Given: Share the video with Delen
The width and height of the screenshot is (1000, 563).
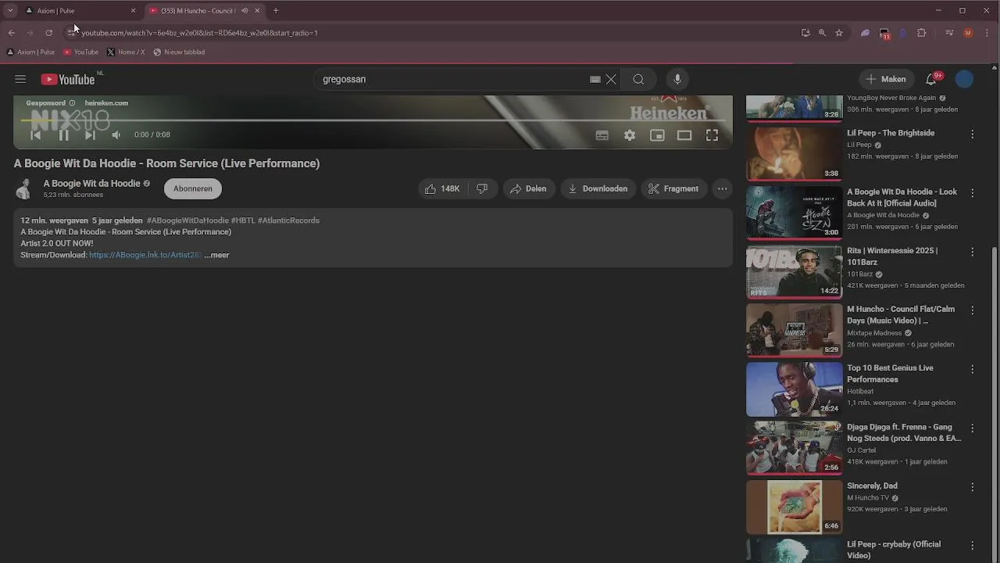Looking at the screenshot, I should pyautogui.click(x=528, y=188).
